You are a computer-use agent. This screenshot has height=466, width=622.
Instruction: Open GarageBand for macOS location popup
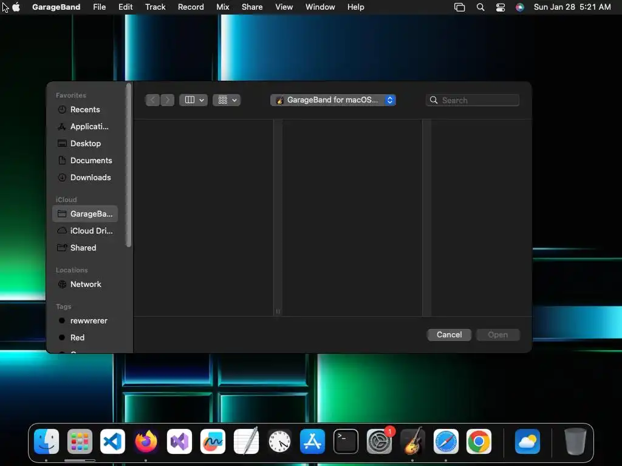[x=333, y=100]
